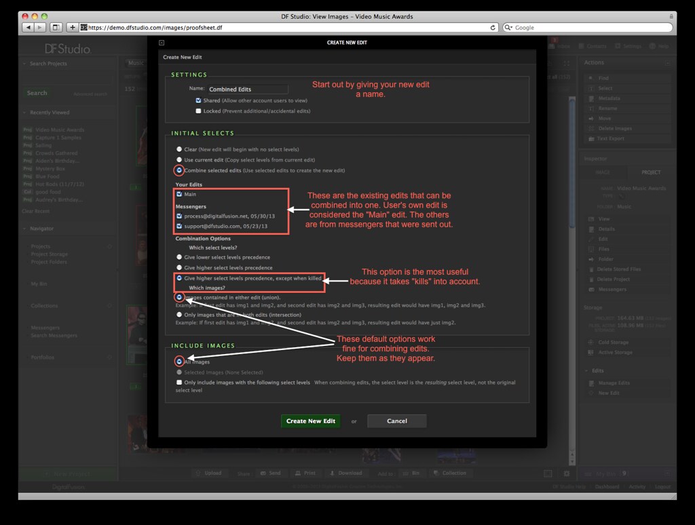
Task: Open View in the Inspector panel
Action: click(x=603, y=219)
